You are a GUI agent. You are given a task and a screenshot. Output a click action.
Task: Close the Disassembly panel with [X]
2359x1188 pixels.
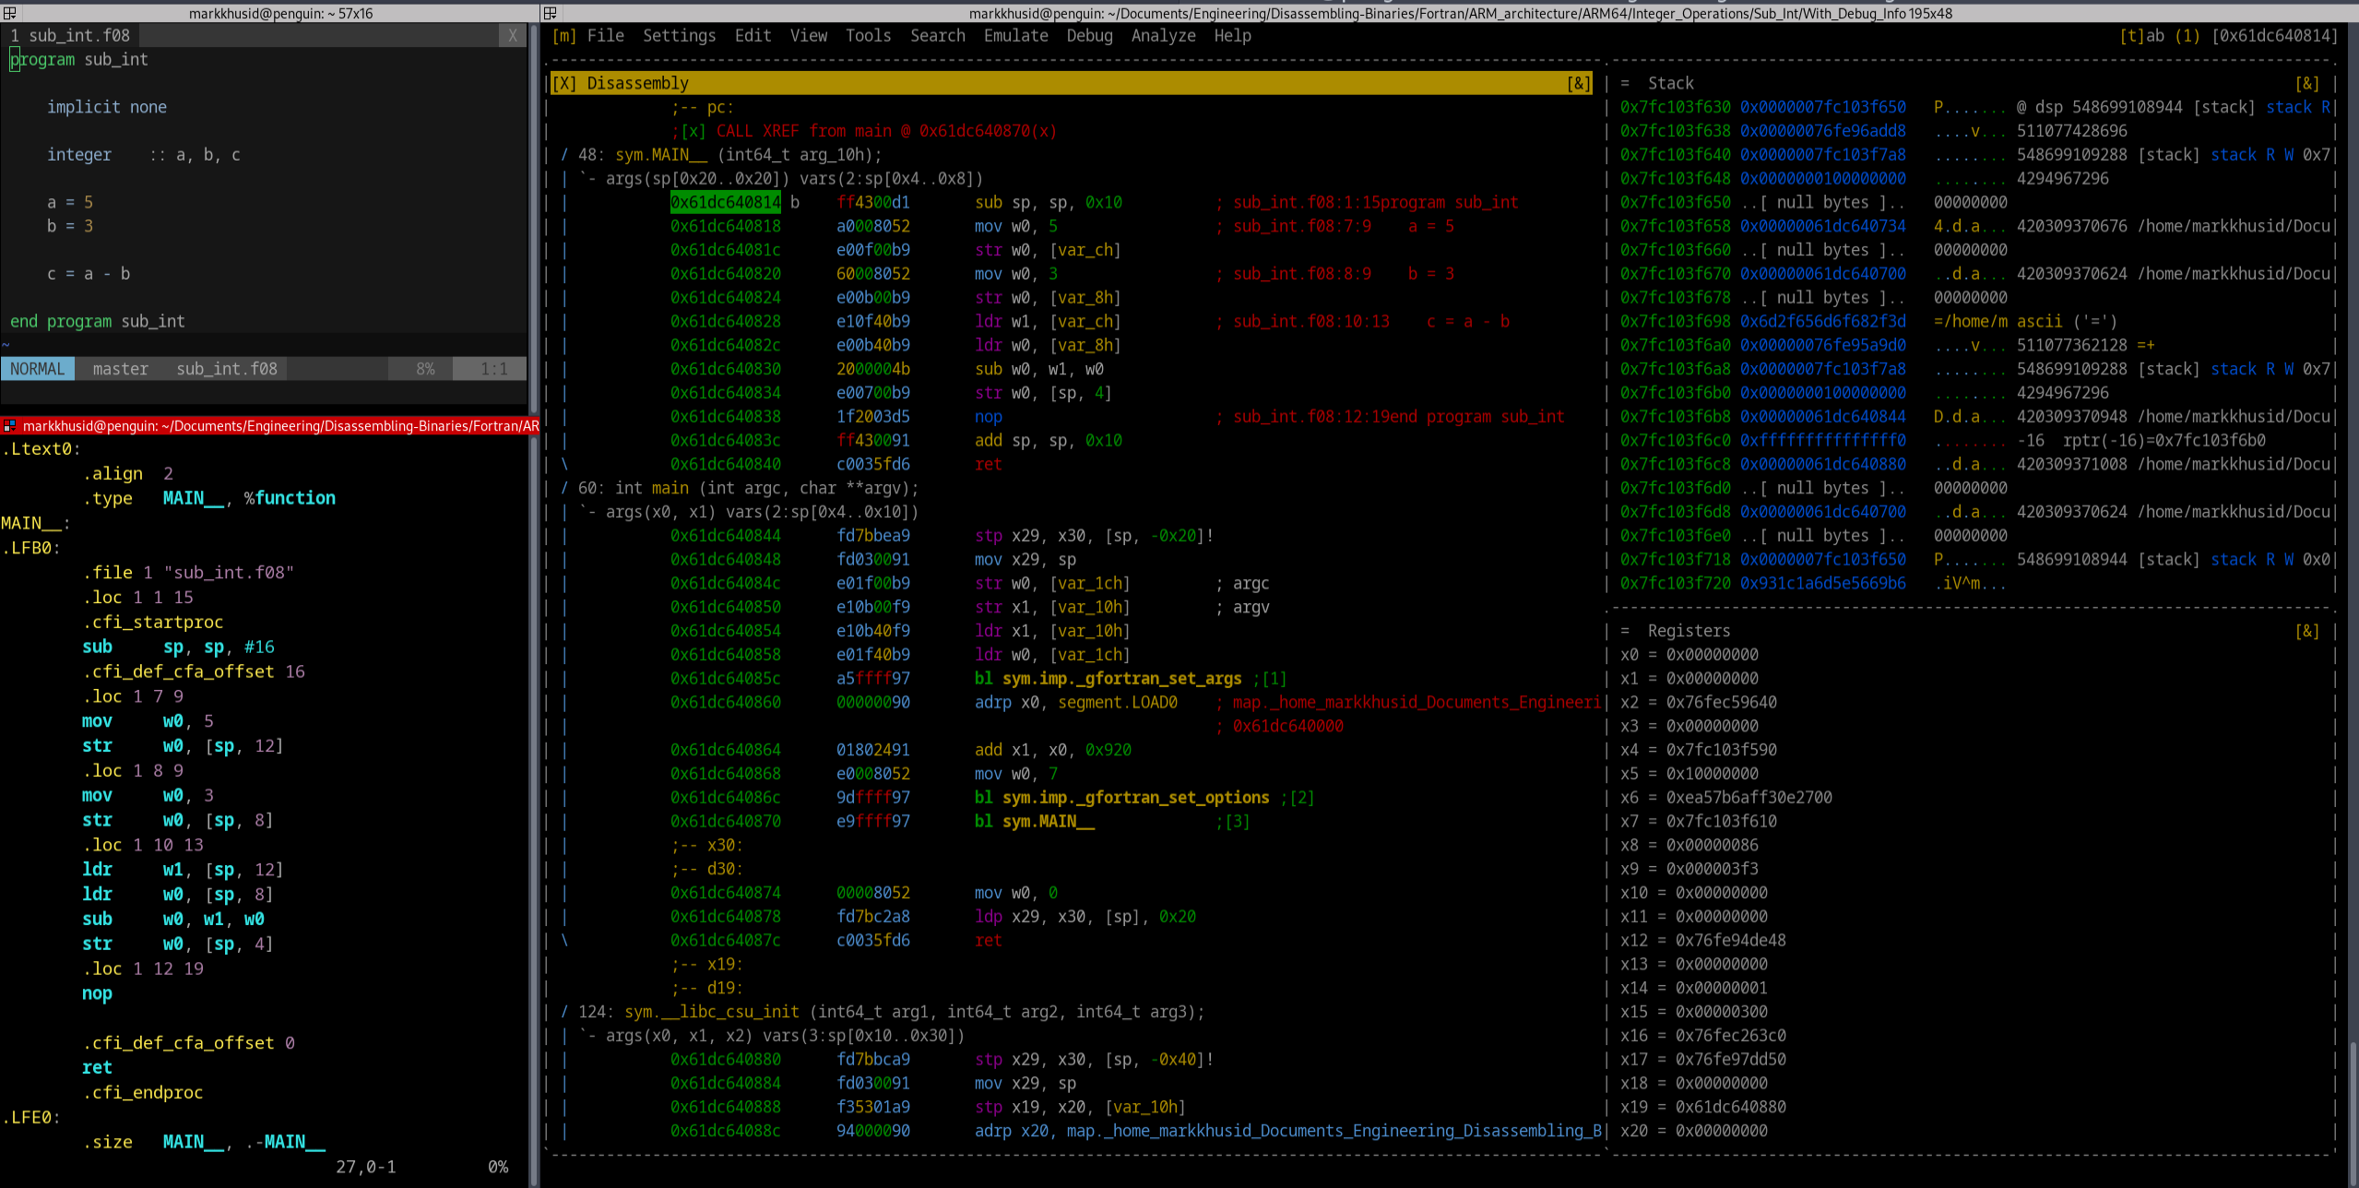click(563, 83)
